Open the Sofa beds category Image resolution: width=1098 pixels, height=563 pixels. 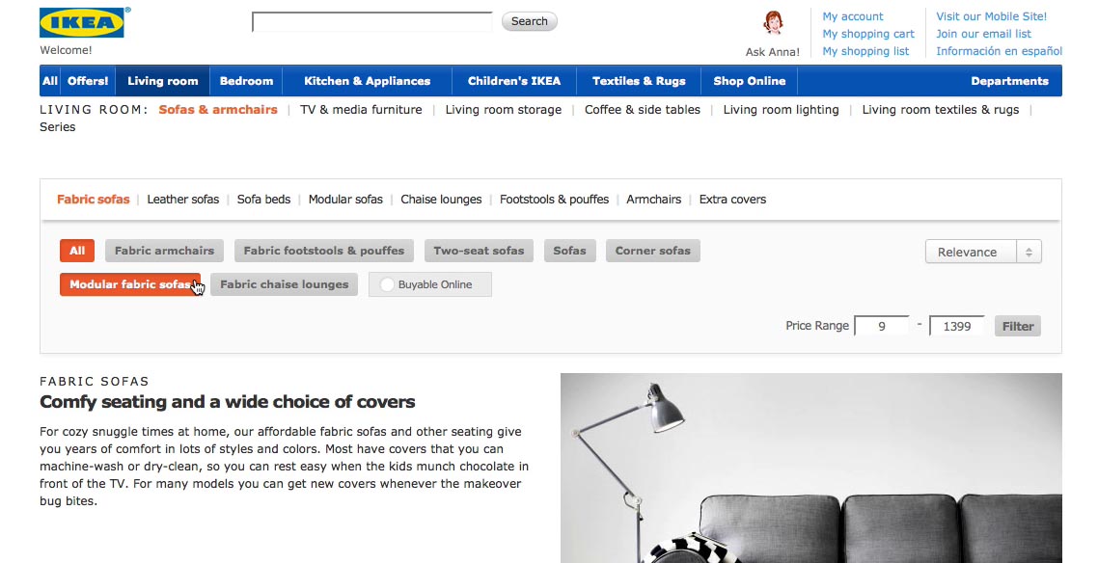(263, 199)
